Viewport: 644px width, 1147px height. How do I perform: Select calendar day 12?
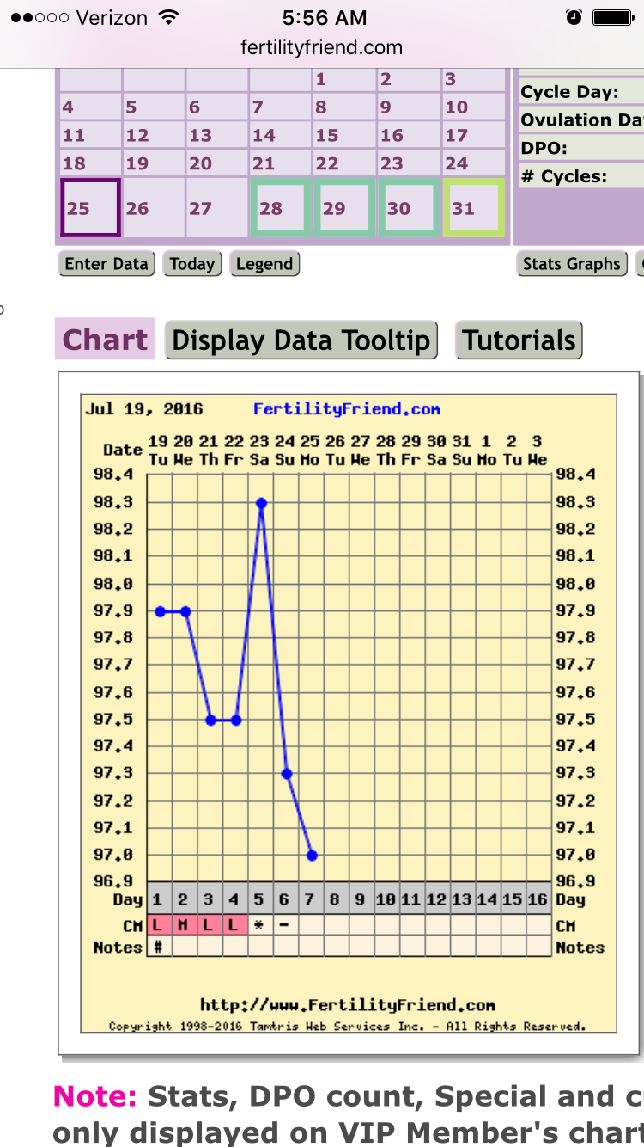(x=154, y=135)
